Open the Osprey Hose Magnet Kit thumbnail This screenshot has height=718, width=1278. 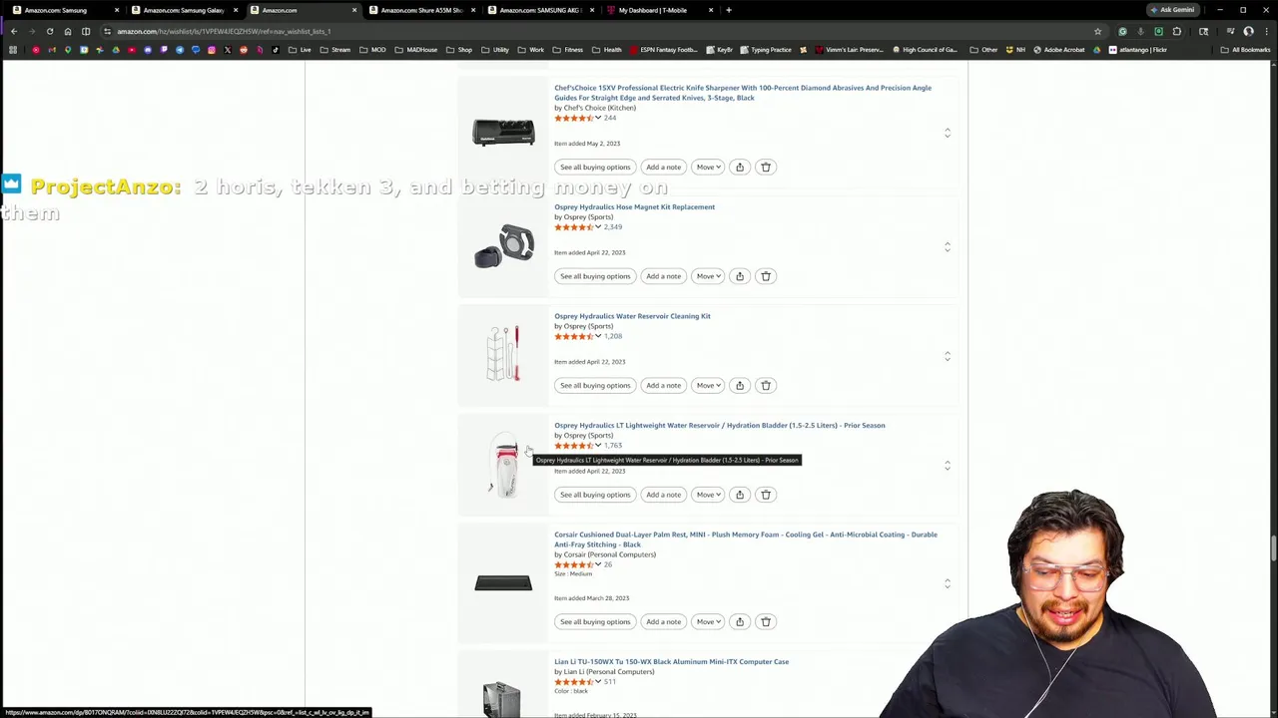click(503, 246)
